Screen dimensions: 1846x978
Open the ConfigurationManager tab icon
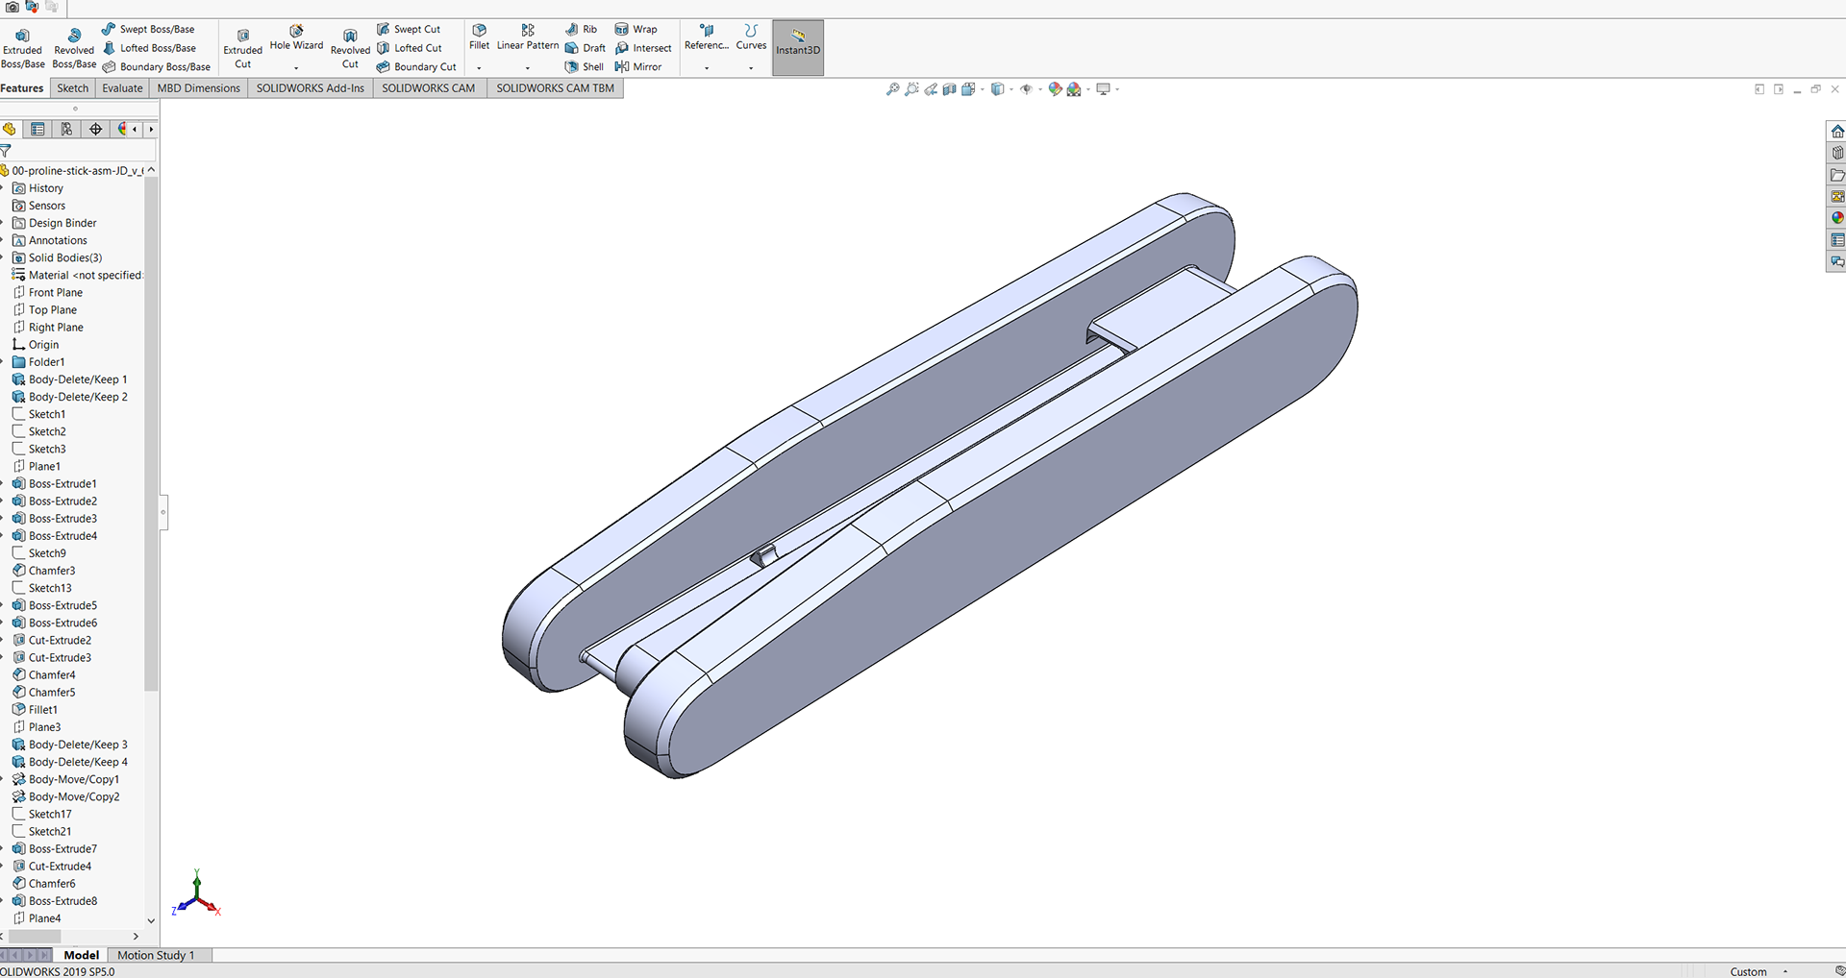click(66, 129)
